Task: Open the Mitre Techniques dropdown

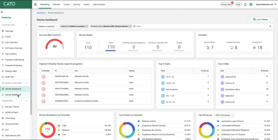Action: pyautogui.click(x=224, y=115)
